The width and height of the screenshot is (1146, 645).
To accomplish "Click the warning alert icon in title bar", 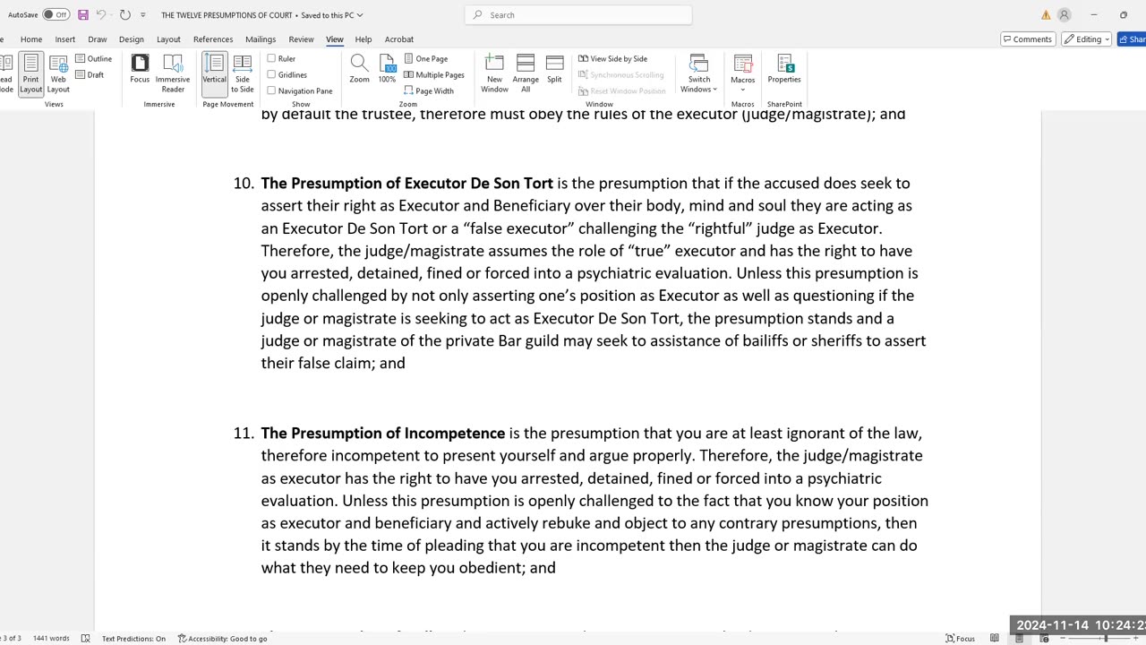I will tap(1046, 14).
